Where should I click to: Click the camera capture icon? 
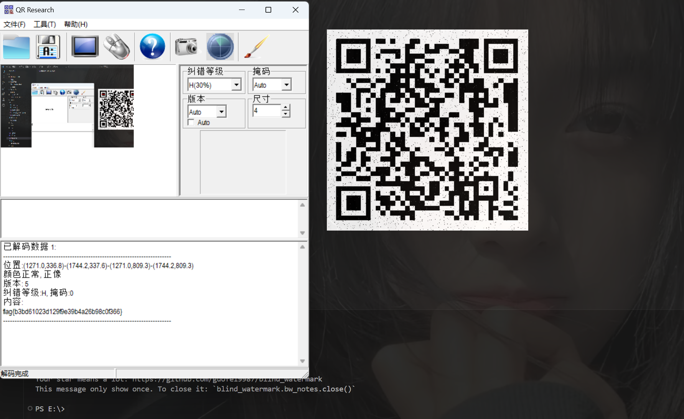click(186, 47)
